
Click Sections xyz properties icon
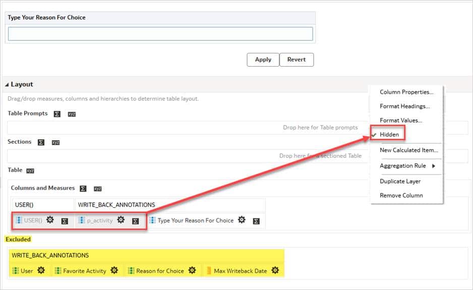(55, 142)
